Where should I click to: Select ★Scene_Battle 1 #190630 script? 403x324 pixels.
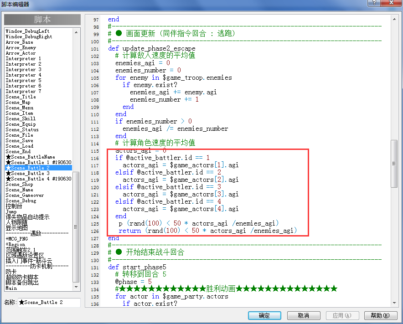coord(39,162)
